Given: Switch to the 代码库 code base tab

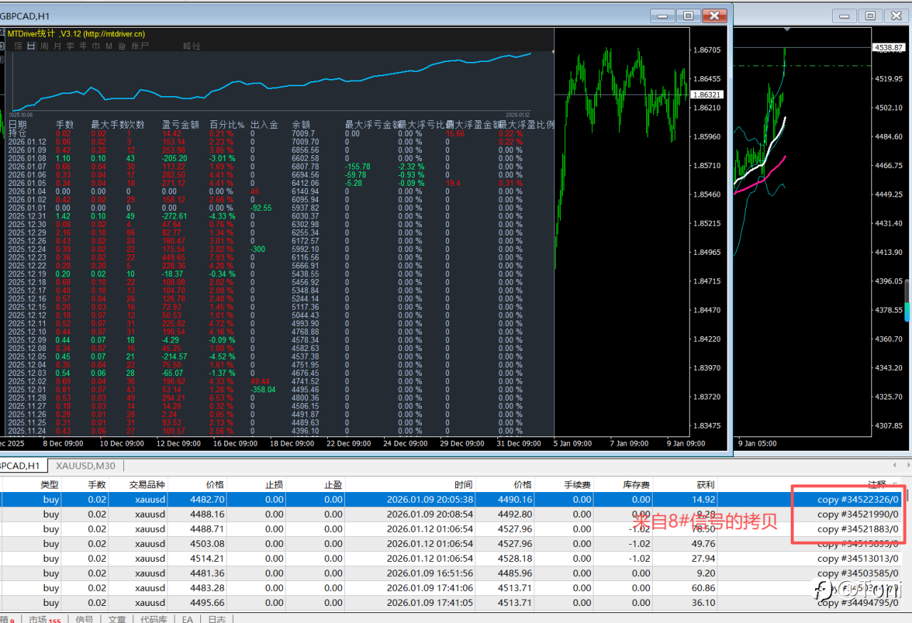Looking at the screenshot, I should click(154, 619).
